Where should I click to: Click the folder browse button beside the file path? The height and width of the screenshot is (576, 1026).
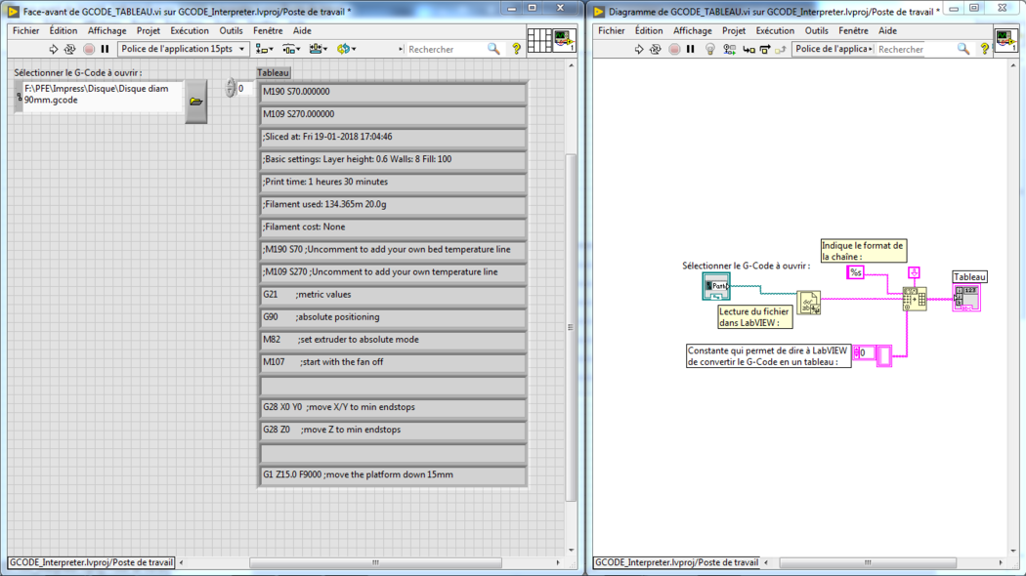(196, 102)
